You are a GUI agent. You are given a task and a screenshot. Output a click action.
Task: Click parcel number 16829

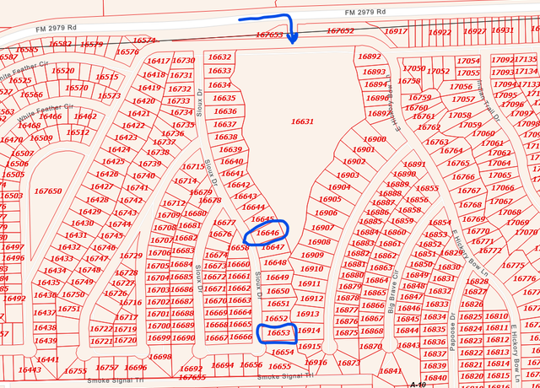pyautogui.click(x=451, y=253)
